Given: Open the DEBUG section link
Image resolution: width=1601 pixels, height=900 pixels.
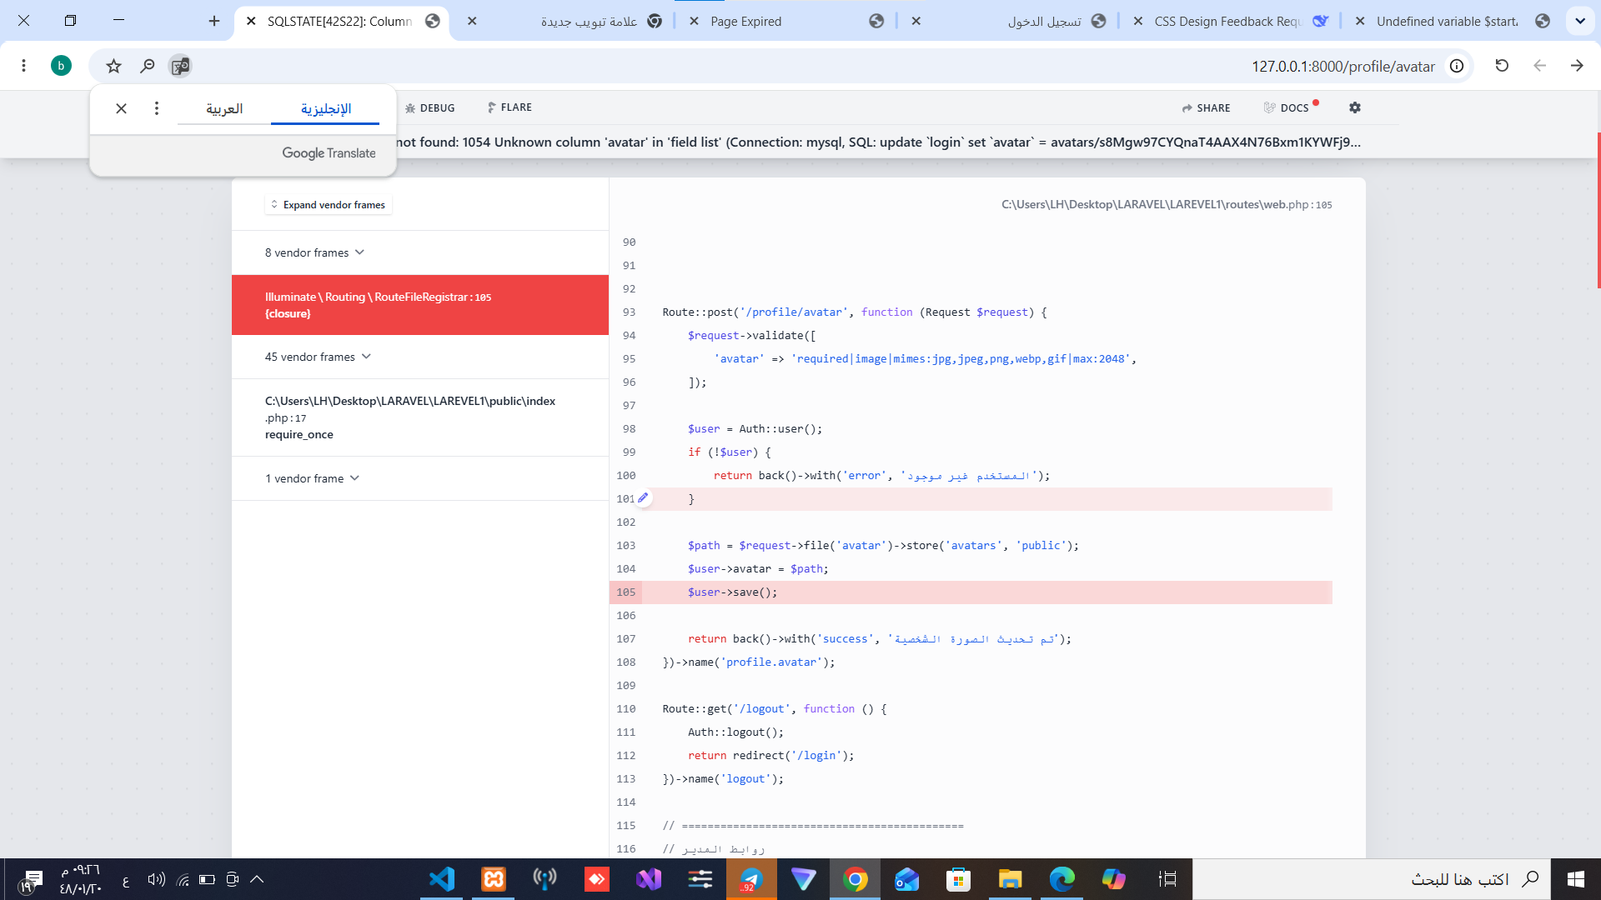Looking at the screenshot, I should (430, 107).
